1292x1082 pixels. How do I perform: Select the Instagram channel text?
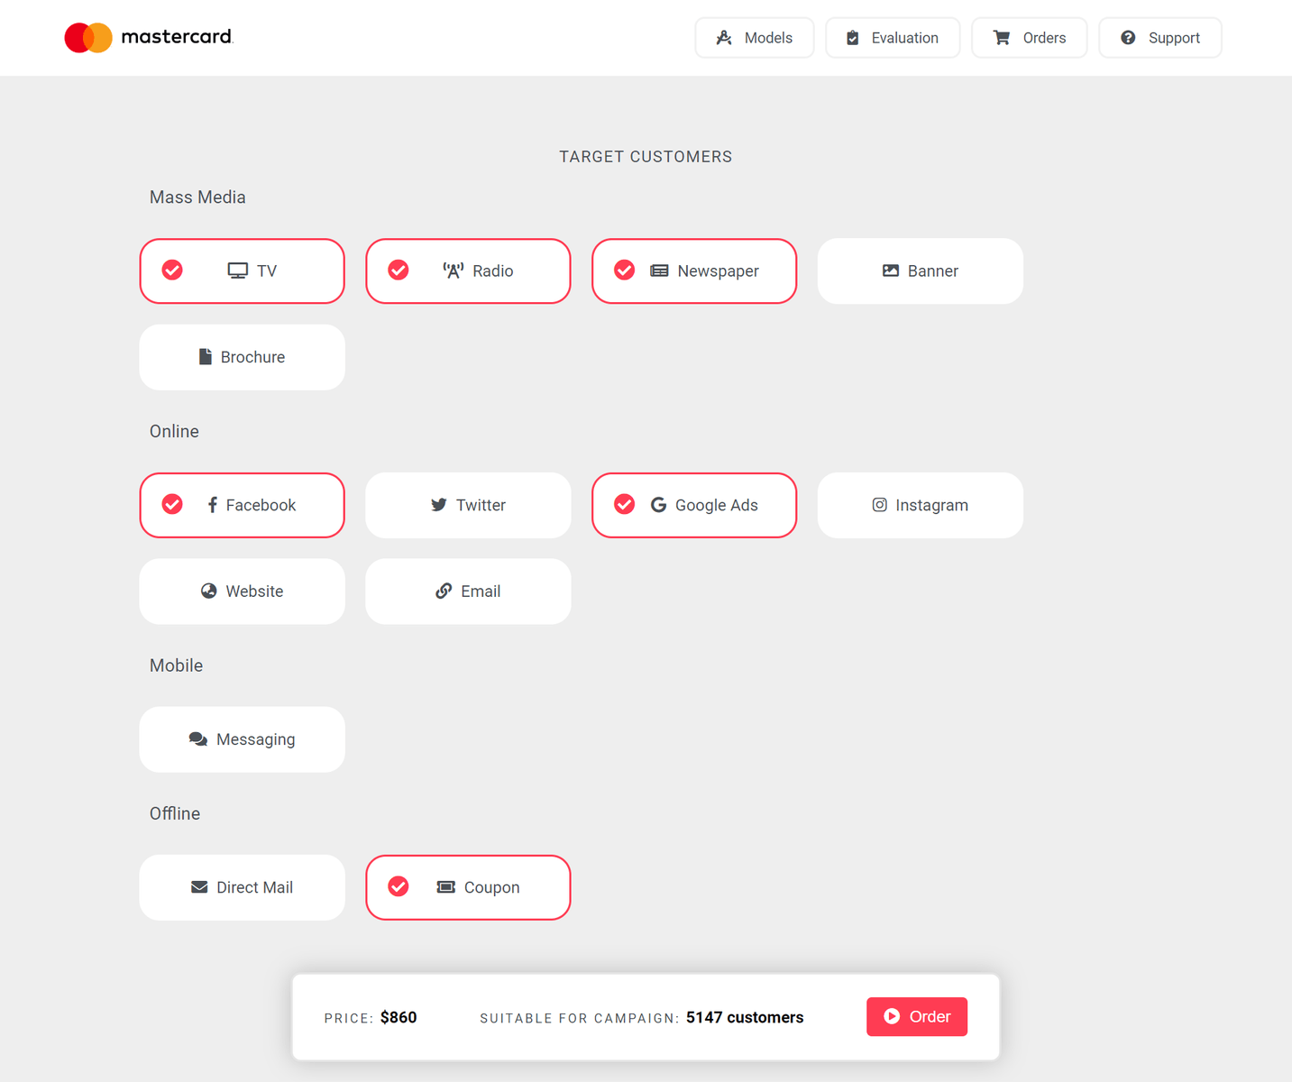click(x=932, y=505)
